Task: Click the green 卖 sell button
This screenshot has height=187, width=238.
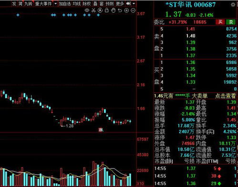Action: (x=231, y=22)
